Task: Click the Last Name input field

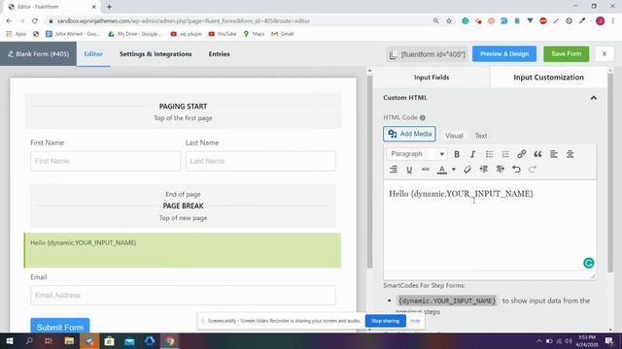Action: pyautogui.click(x=260, y=161)
